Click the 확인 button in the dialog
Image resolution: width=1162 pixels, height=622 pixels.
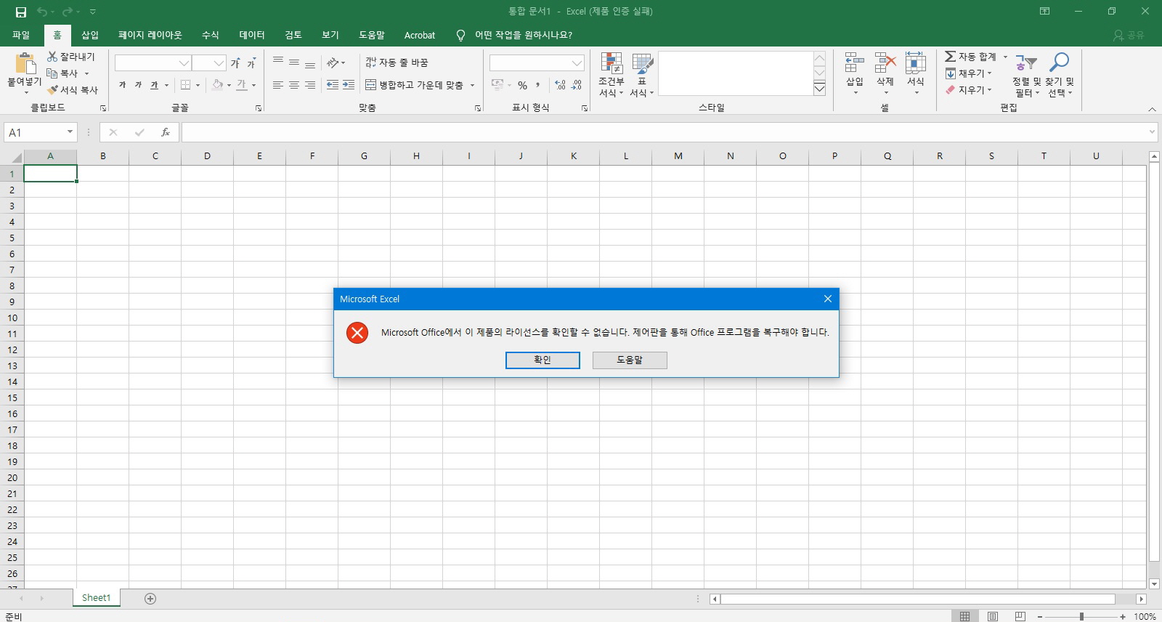(x=543, y=360)
